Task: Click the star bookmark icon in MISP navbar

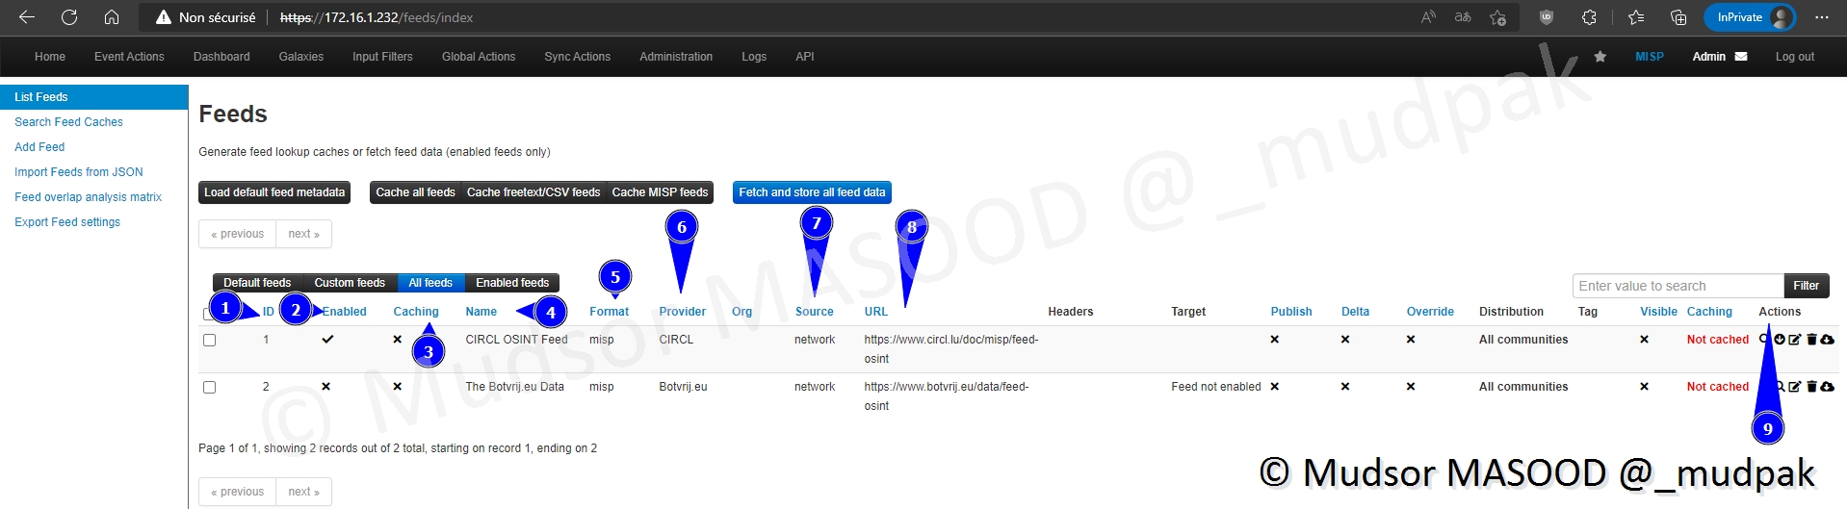Action: pyautogui.click(x=1600, y=57)
